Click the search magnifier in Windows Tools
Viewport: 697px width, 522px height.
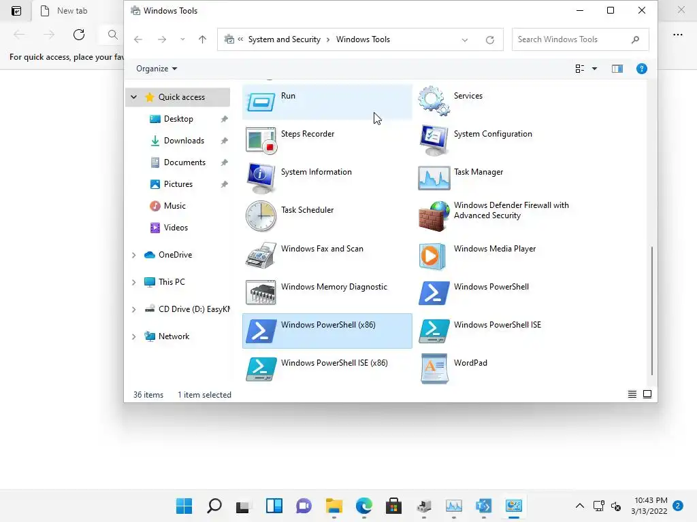coord(635,39)
